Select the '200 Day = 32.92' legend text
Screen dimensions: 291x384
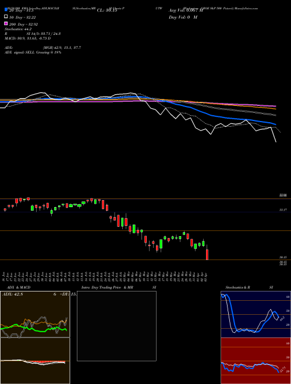click(x=24, y=24)
